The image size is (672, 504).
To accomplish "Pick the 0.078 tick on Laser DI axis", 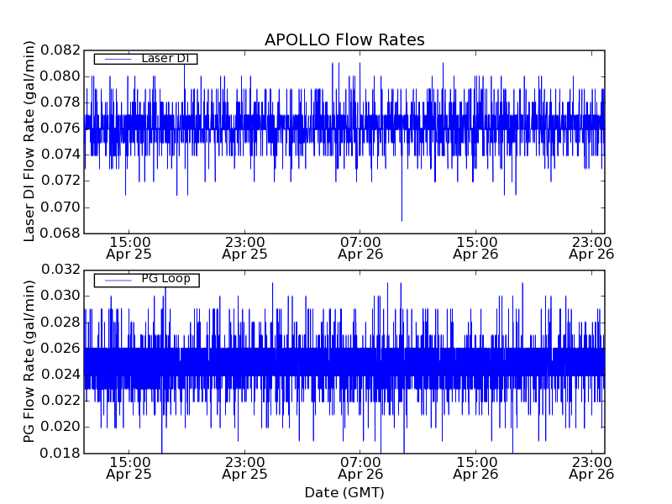I will pyautogui.click(x=60, y=102).
